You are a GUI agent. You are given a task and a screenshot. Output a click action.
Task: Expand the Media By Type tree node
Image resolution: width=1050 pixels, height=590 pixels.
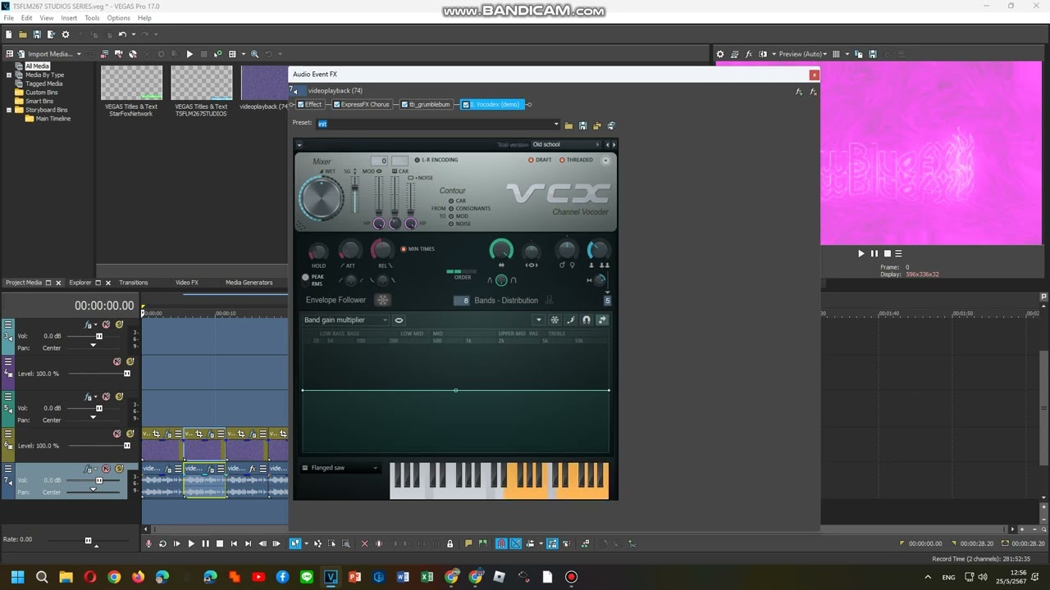pos(9,75)
